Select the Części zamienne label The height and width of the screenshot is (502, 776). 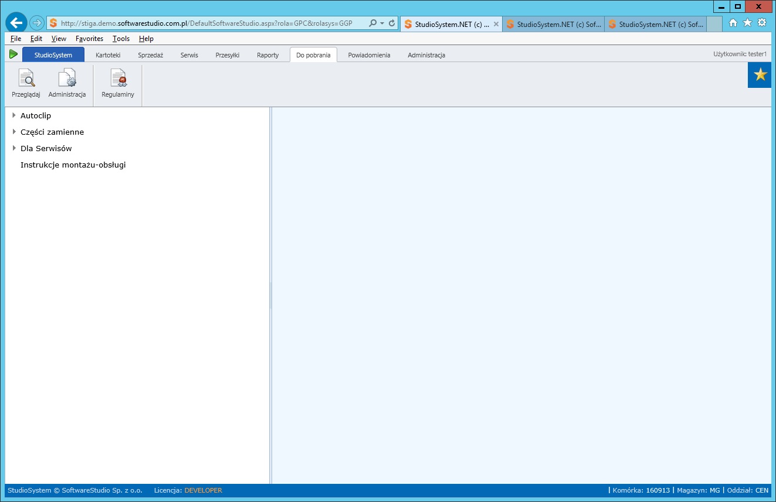pos(52,132)
